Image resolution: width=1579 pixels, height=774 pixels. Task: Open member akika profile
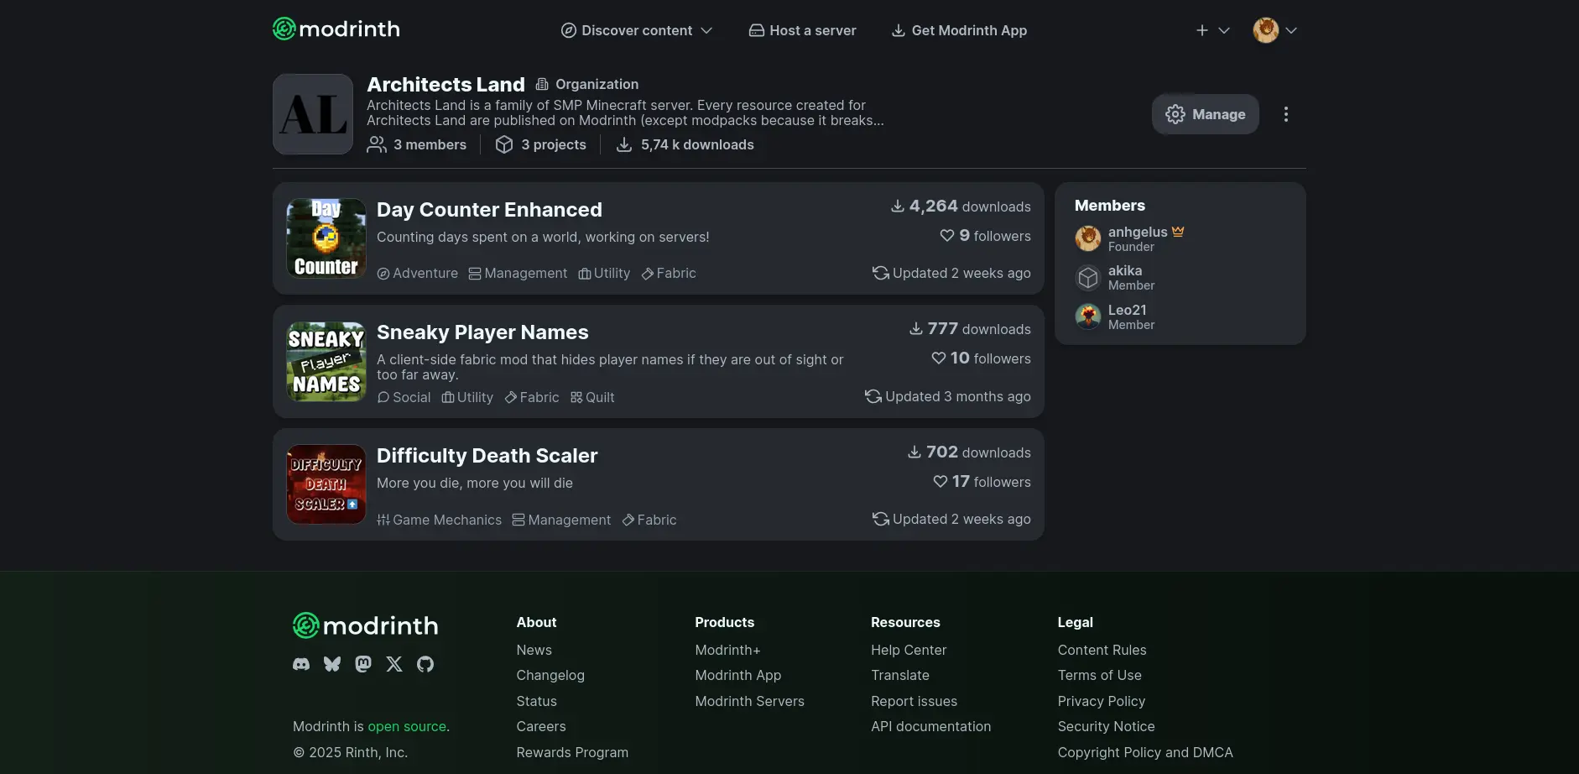tap(1125, 270)
